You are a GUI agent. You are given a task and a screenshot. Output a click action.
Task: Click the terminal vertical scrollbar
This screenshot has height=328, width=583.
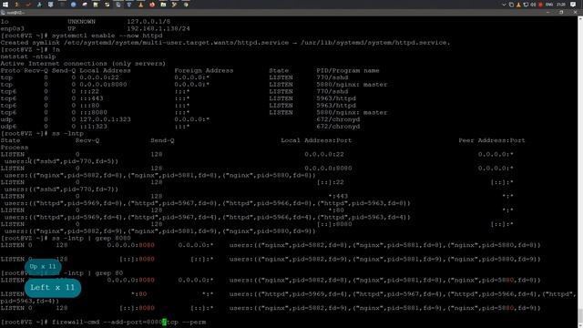[x=580, y=172]
